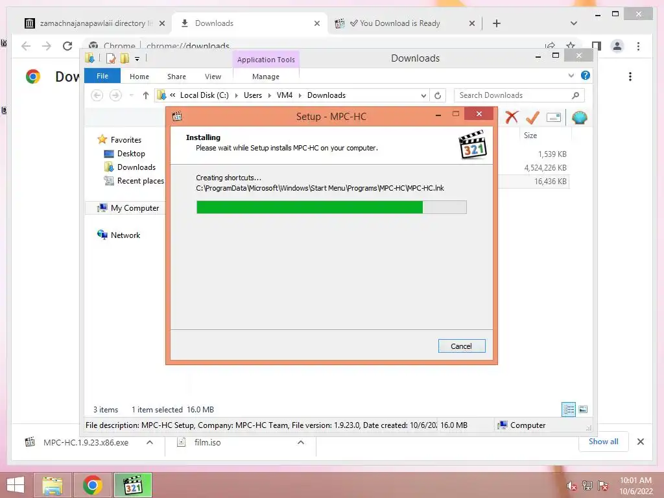Click the muted volume icon in the system tray
Image resolution: width=664 pixels, height=498 pixels.
coord(572,486)
